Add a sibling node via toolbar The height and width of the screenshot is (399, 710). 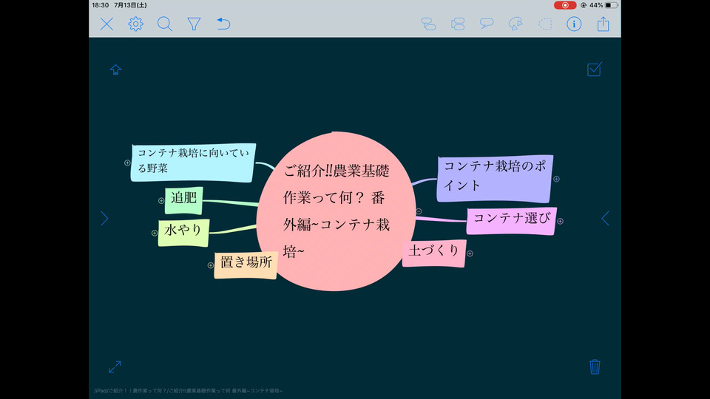coord(458,24)
